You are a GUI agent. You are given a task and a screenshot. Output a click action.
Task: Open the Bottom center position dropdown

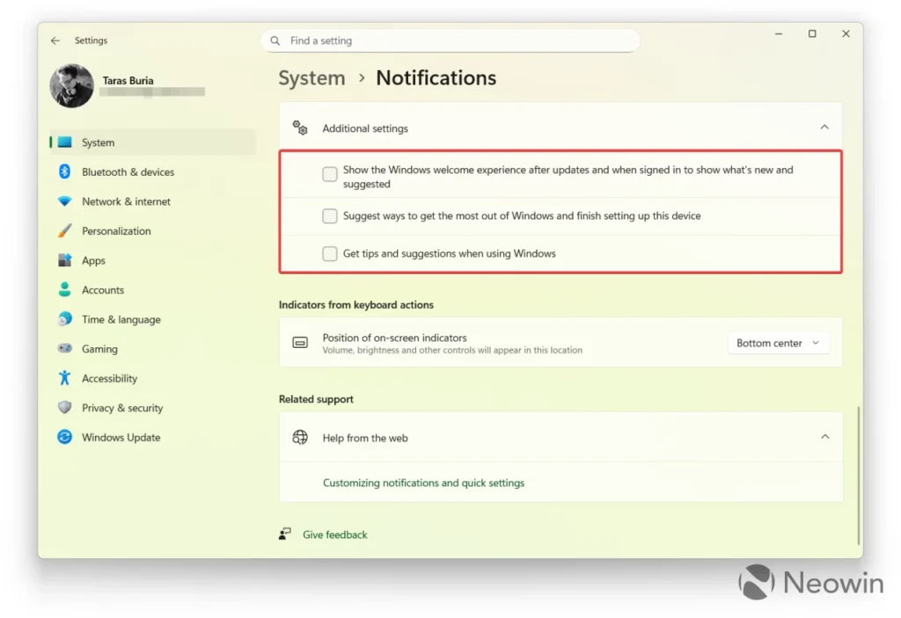pyautogui.click(x=778, y=344)
